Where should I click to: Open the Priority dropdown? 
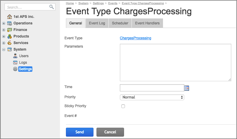point(152,97)
